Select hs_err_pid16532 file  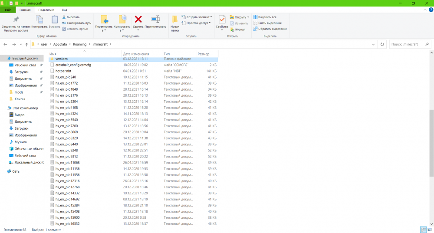click(x=133, y=224)
